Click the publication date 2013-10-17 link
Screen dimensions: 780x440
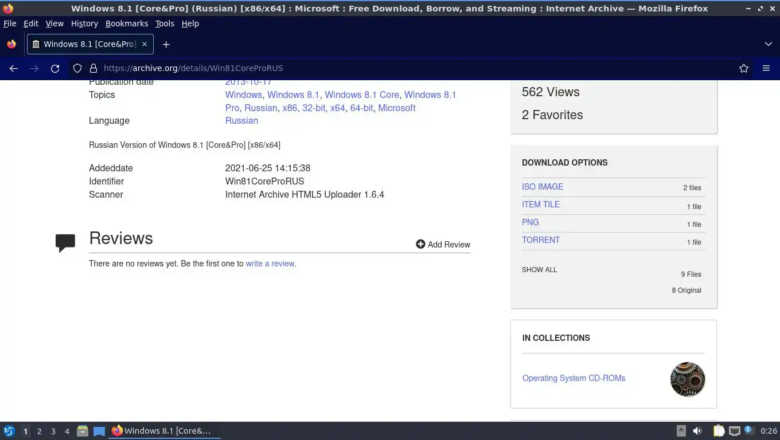click(248, 82)
